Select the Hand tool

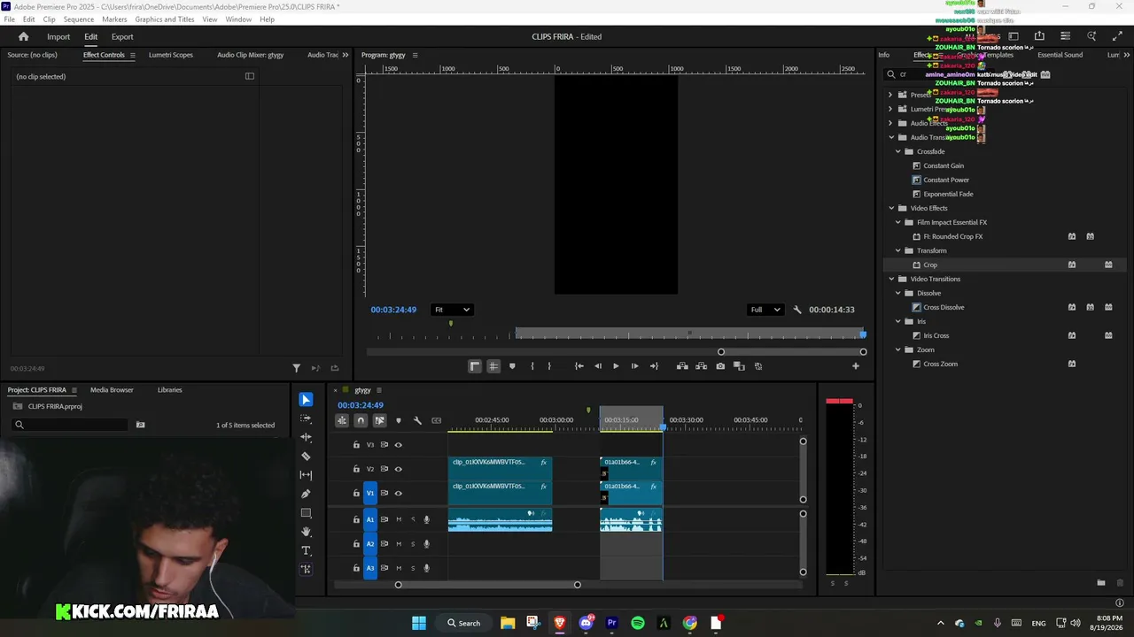coord(306,532)
